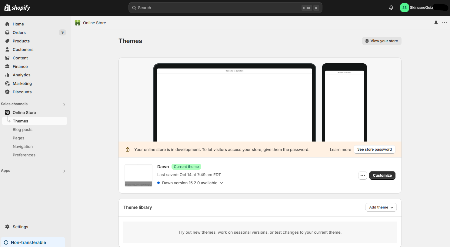This screenshot has height=247, width=450.
Task: Click the Online Store breadcrumb title
Action: [95, 23]
